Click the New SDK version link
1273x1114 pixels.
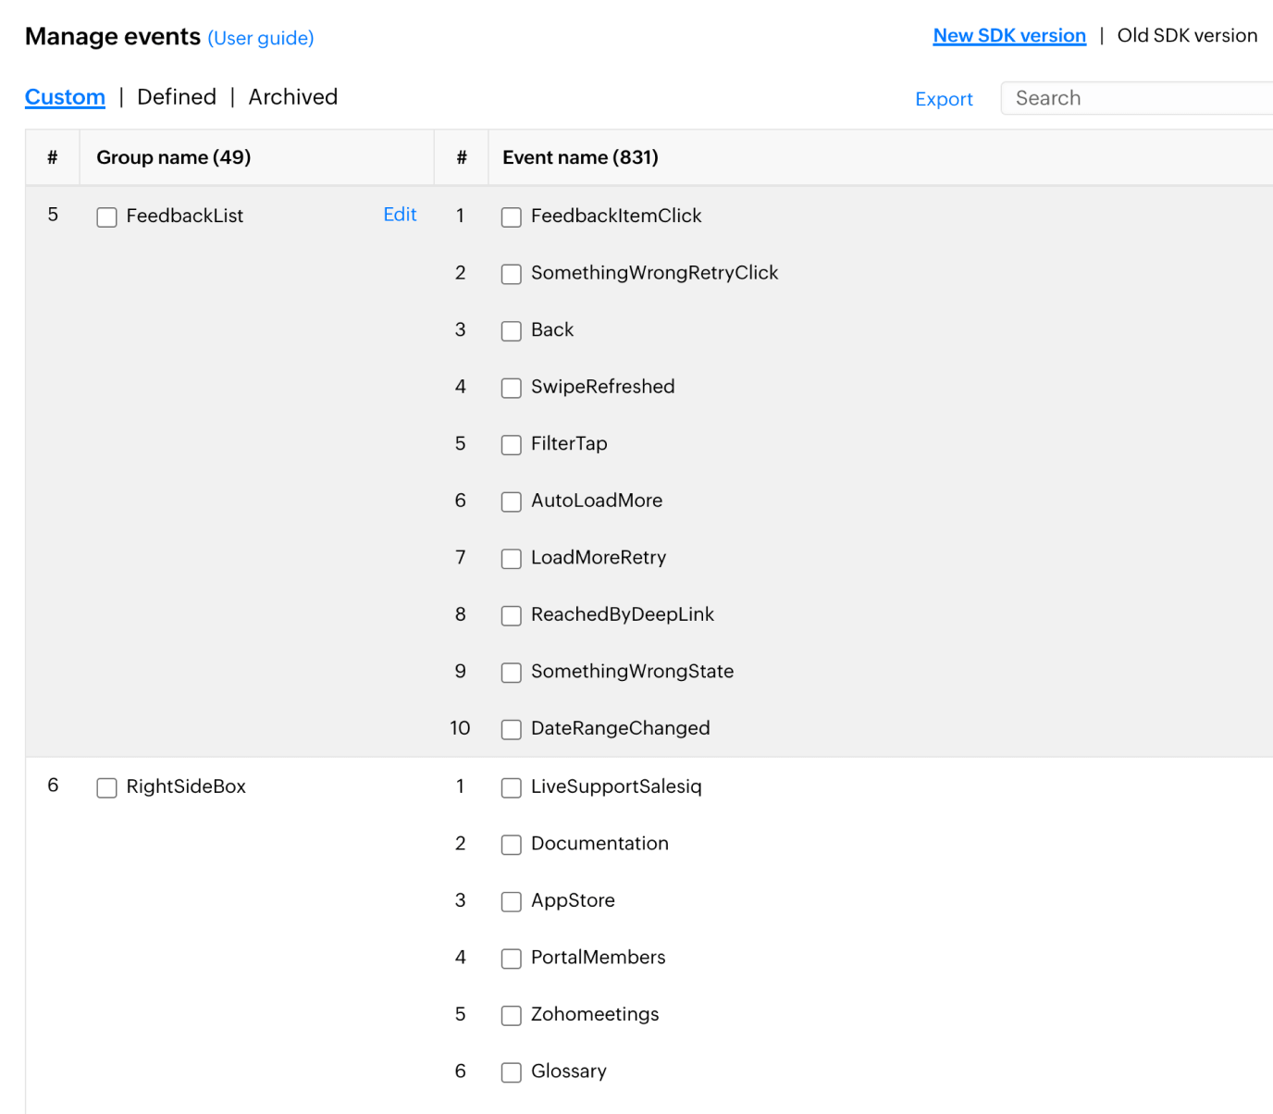point(1009,35)
